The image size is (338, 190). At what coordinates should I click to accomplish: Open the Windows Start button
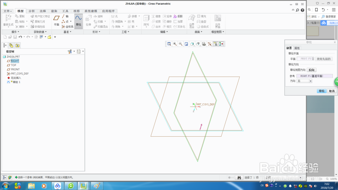tap(6, 186)
